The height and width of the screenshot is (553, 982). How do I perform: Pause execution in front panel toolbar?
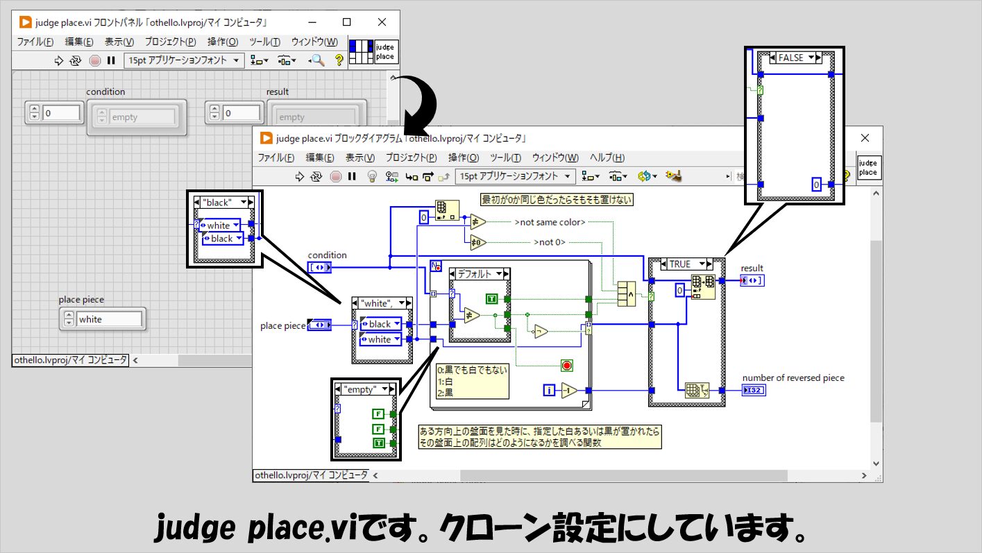tap(110, 60)
